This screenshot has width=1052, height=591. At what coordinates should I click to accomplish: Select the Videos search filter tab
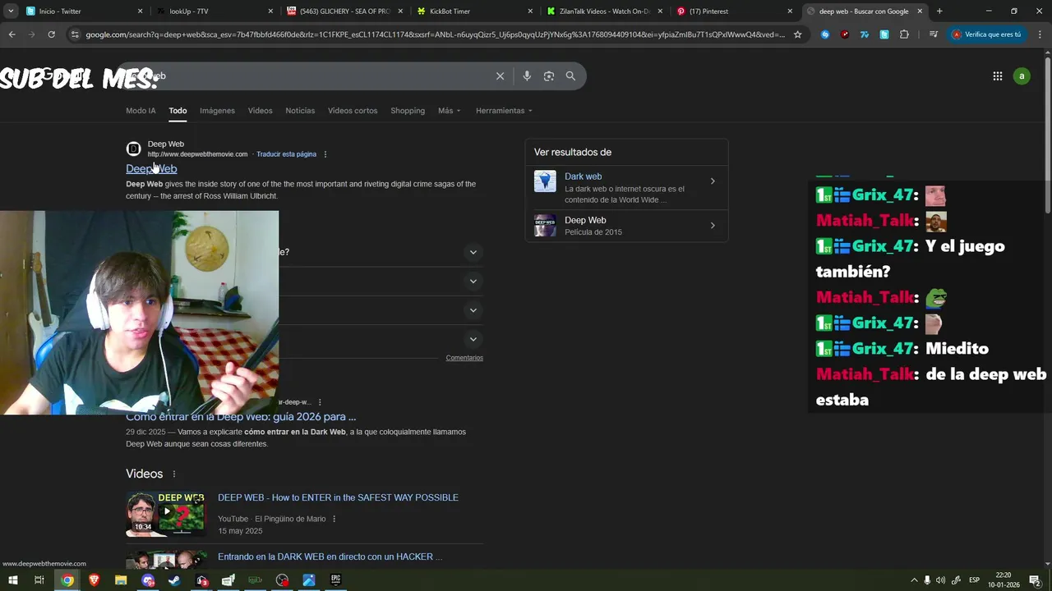pyautogui.click(x=260, y=111)
